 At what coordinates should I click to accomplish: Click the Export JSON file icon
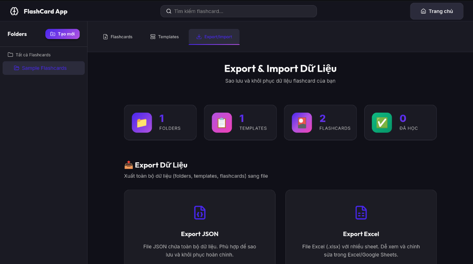pos(200,212)
